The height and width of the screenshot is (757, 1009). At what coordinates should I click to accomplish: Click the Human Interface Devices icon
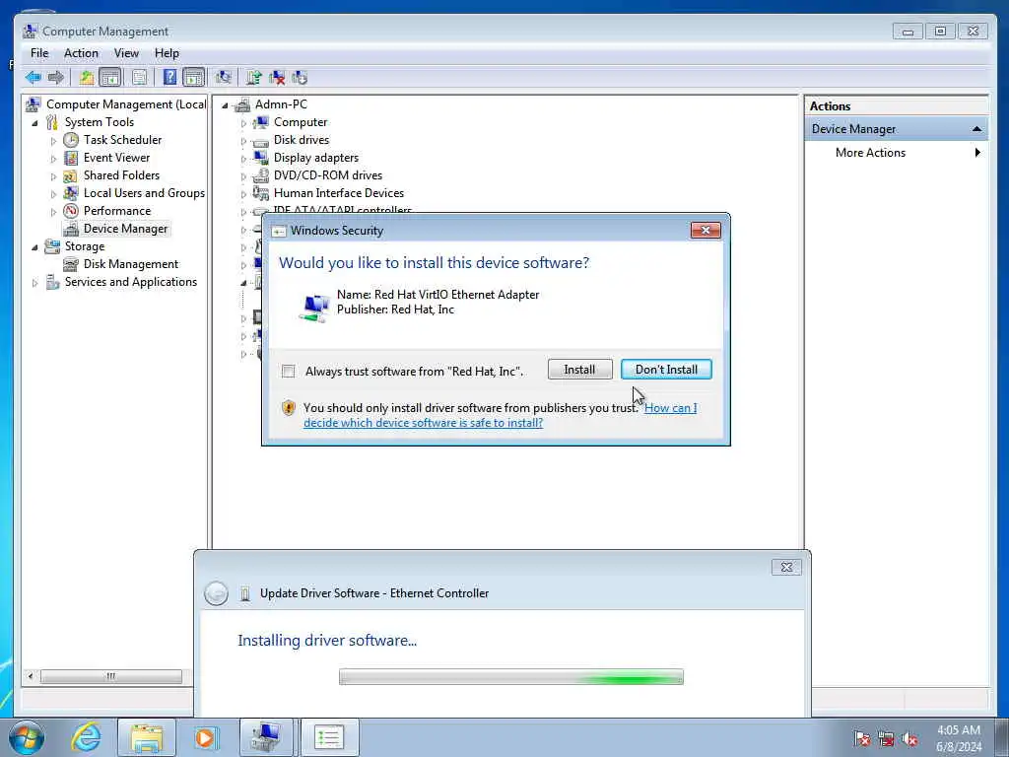point(260,193)
